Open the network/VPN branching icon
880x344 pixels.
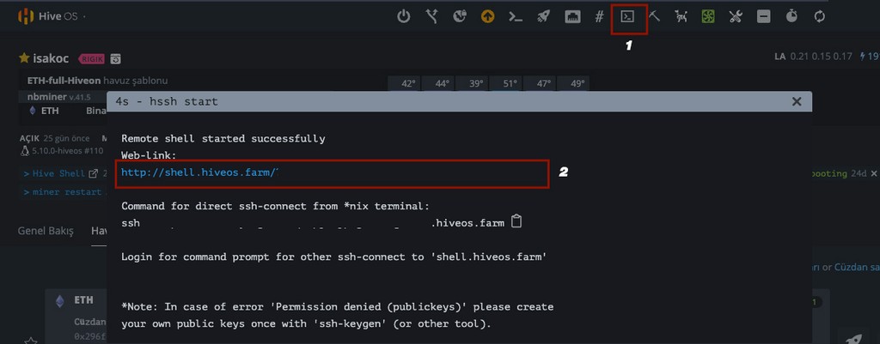pos(432,16)
